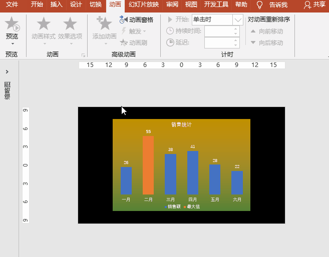Image resolution: width=329 pixels, height=257 pixels.
Task: Click the 预览 star preview icon
Action: pyautogui.click(x=12, y=23)
